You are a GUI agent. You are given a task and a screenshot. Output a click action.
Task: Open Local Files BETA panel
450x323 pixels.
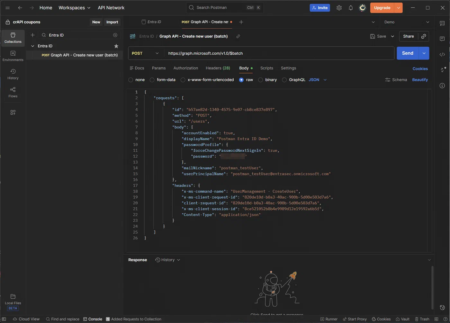pos(13,302)
